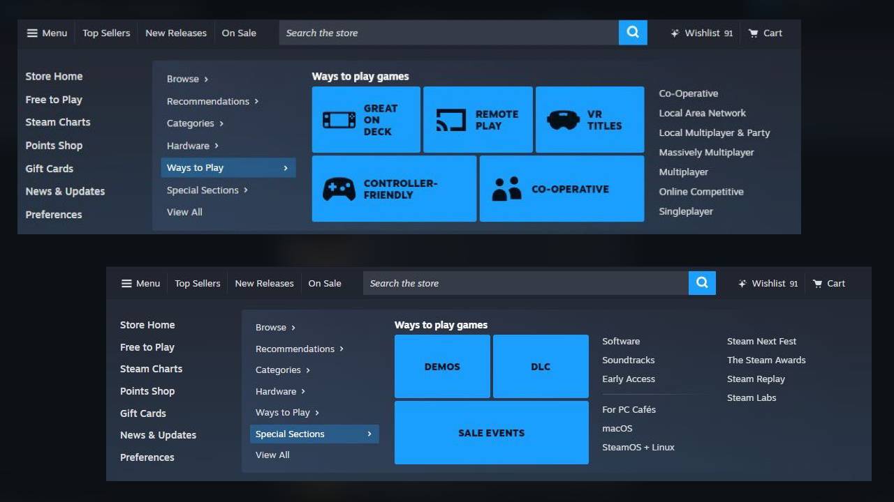Open On Sale in the lower bar
Image resolution: width=894 pixels, height=502 pixels.
pyautogui.click(x=325, y=283)
